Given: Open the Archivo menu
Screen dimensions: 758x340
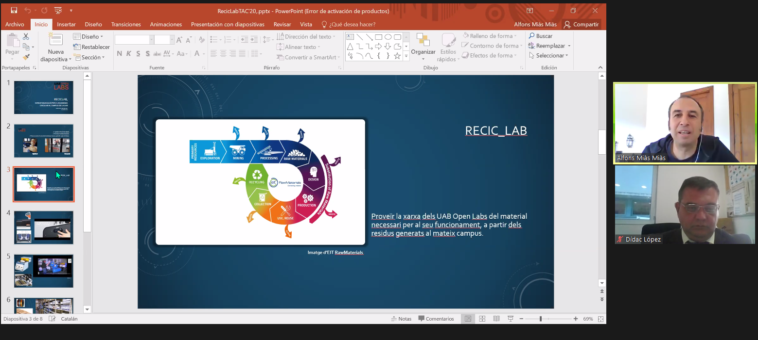Looking at the screenshot, I should (x=15, y=24).
